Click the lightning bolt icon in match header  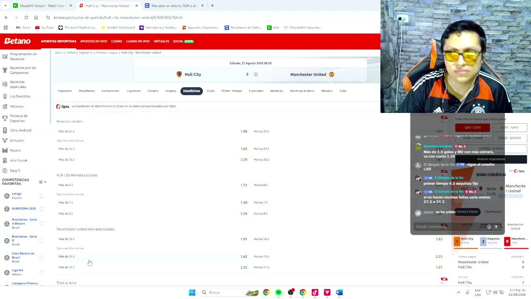[247, 74]
